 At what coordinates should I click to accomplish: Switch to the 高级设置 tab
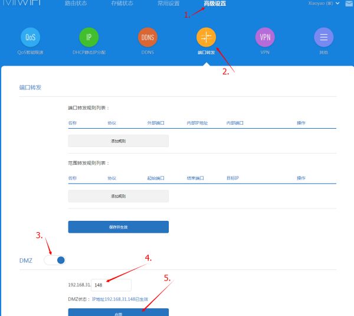215,4
